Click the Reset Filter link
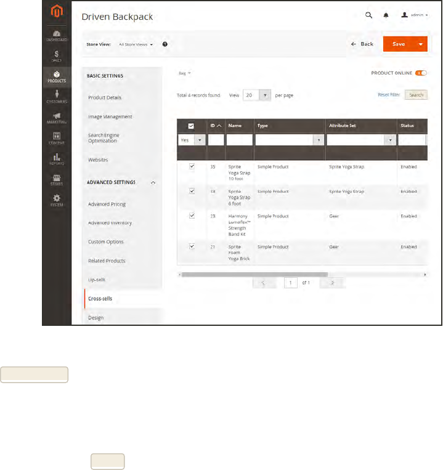Screen dimensions: 443x470 [x=389, y=95]
